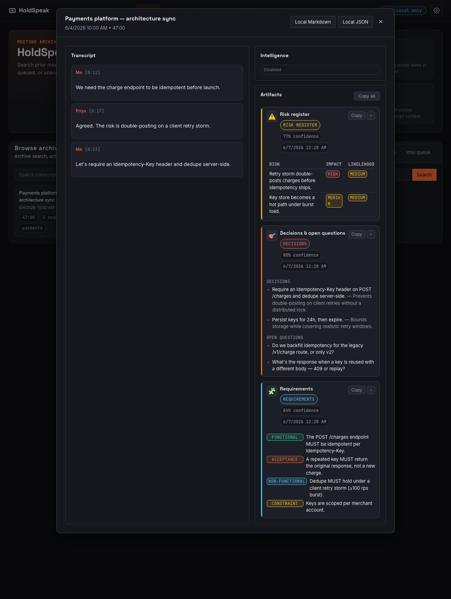The width and height of the screenshot is (451, 599).
Task: Click the Risk register warning icon
Action: pyautogui.click(x=272, y=117)
